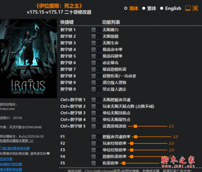Select 简体 language radio button
The width and height of the screenshot is (202, 172).
point(126,8)
